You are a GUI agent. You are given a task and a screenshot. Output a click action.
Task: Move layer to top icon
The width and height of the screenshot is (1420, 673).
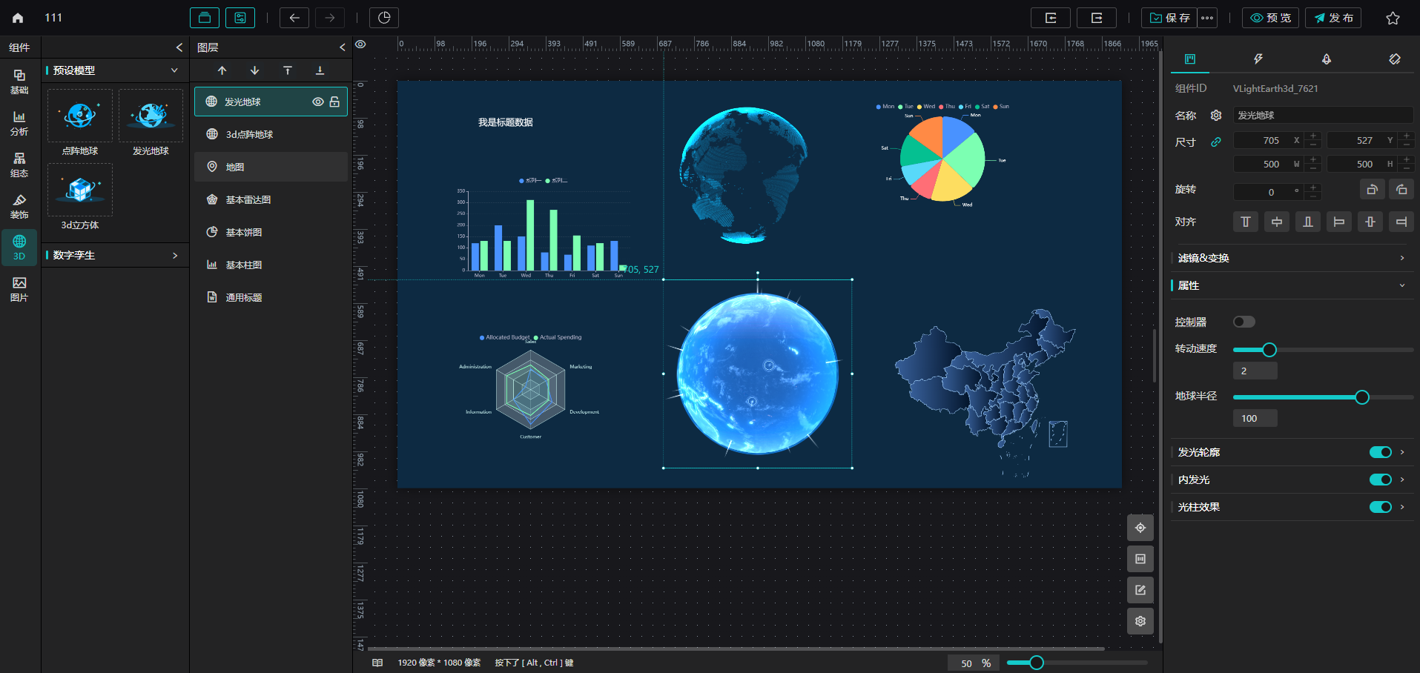(x=287, y=70)
